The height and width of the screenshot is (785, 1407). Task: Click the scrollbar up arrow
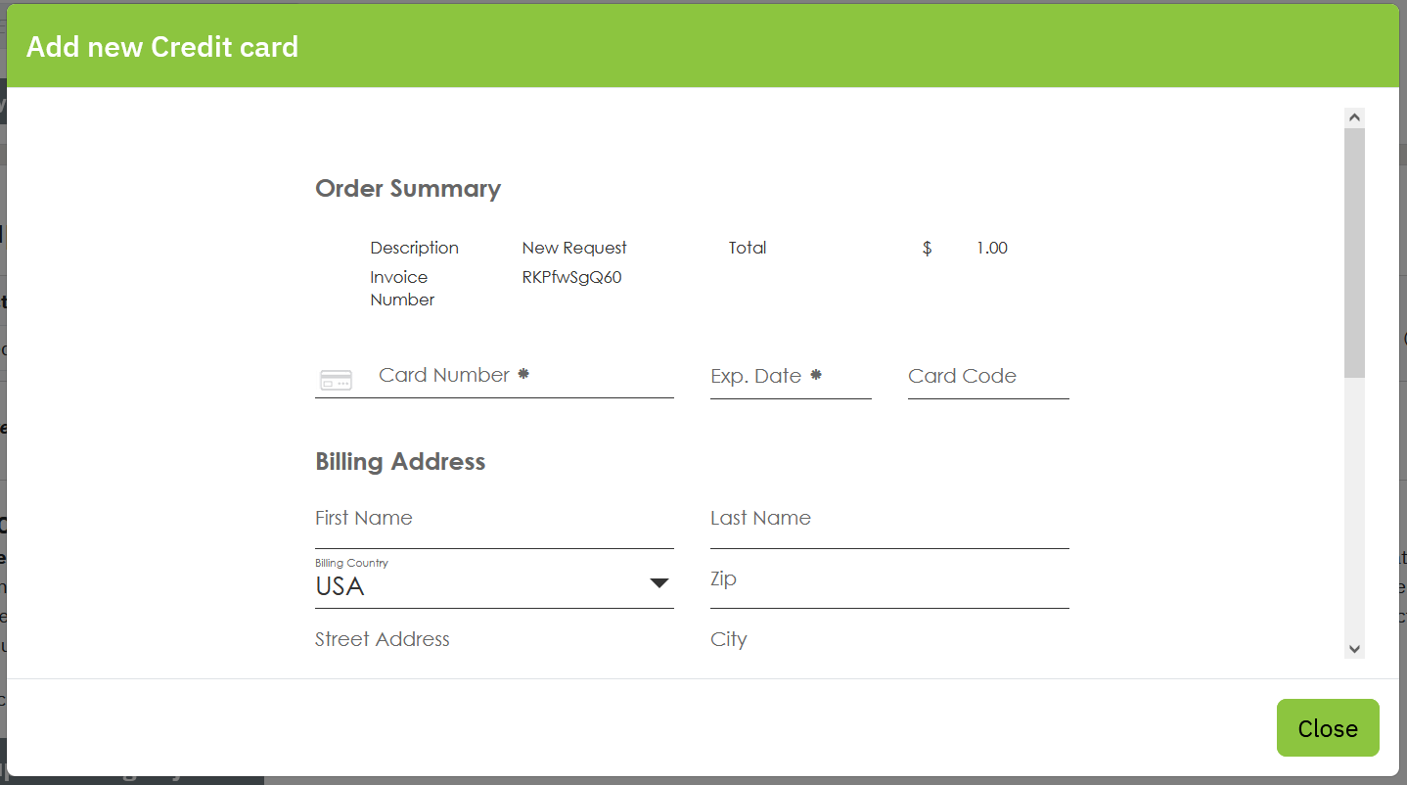point(1354,115)
